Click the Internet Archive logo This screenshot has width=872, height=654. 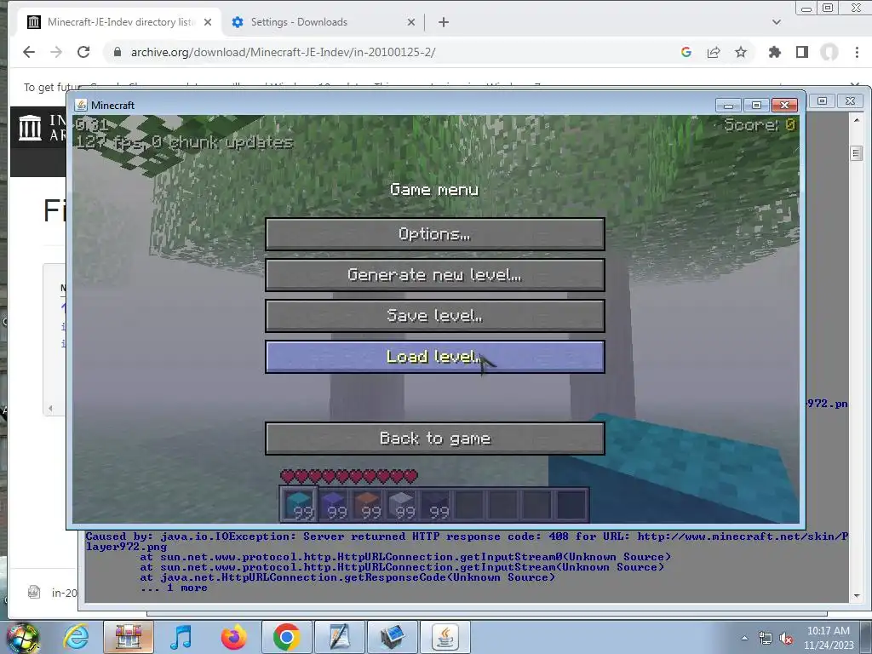point(30,128)
